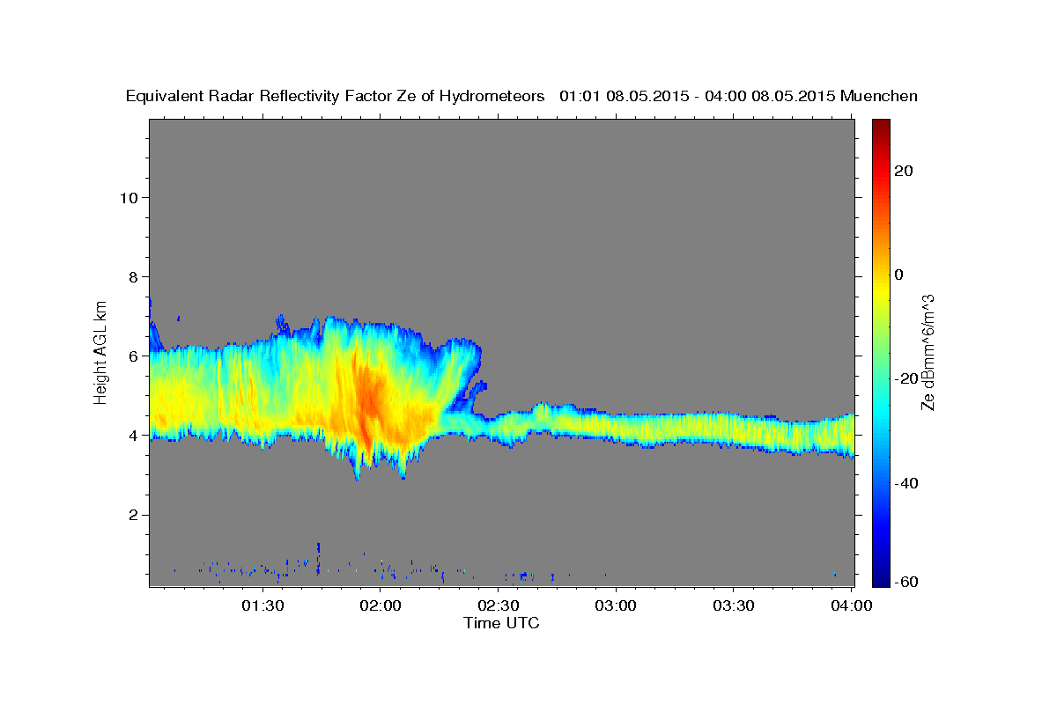
Task: Click the plot title text starting "Equivalent Radar Reflectivity"
Action: pos(522,96)
